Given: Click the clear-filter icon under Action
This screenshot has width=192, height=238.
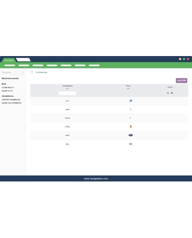Looking at the screenshot, I should pyautogui.click(x=172, y=93).
